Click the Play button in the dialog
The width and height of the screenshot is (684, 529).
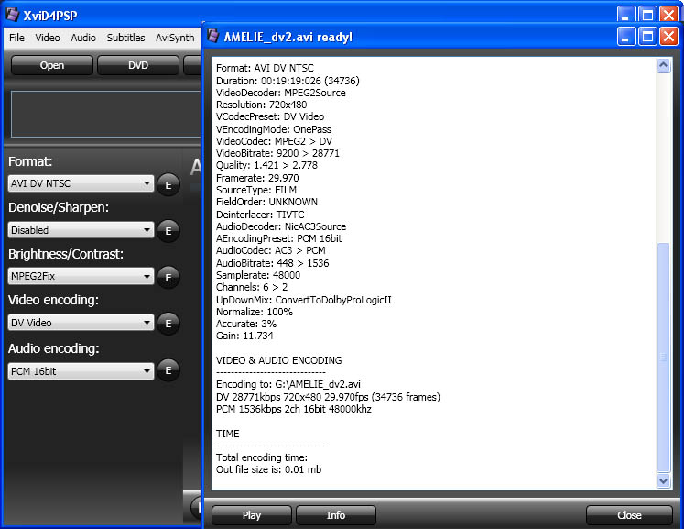coord(252,515)
